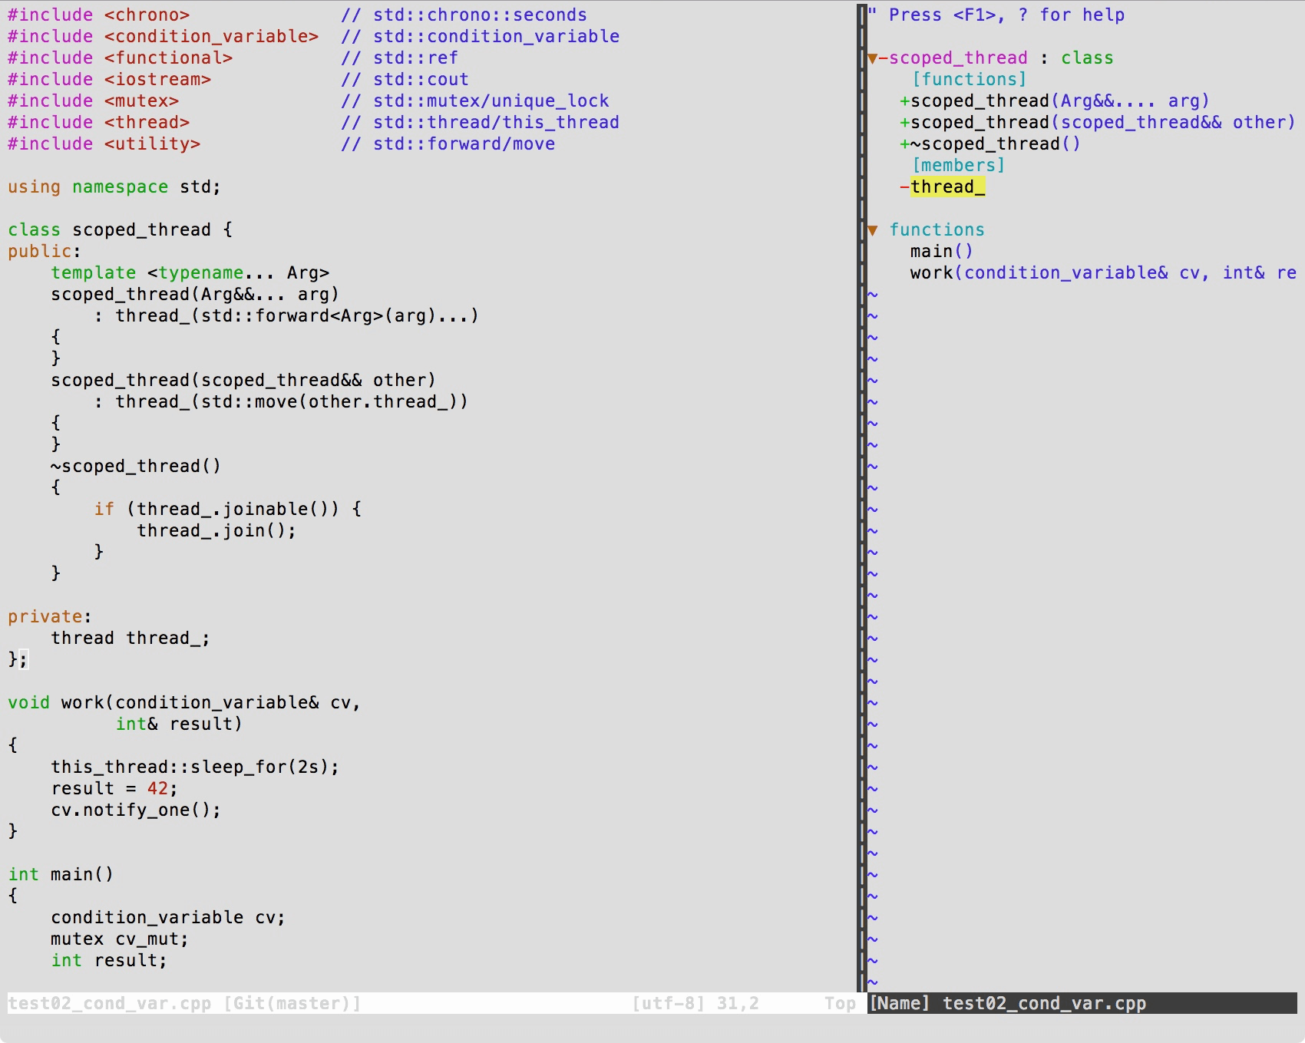The height and width of the screenshot is (1043, 1305).
Task: Click the [utf-8] encoding indicator
Action: coord(668,1004)
